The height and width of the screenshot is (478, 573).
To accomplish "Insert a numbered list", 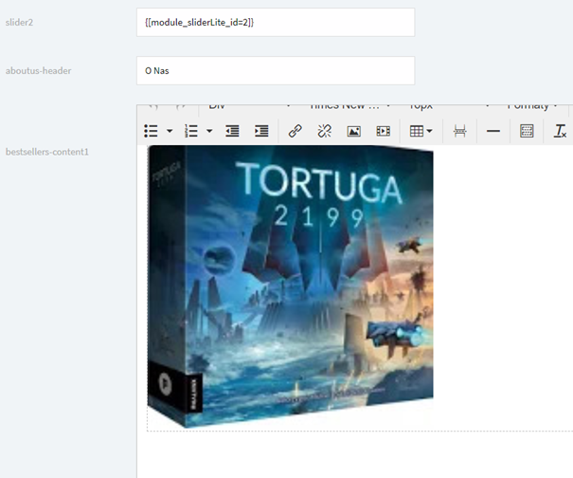I will point(191,131).
